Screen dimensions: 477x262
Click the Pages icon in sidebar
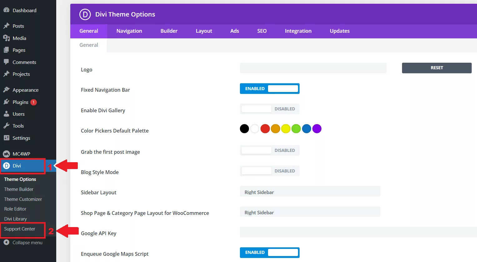(6, 50)
